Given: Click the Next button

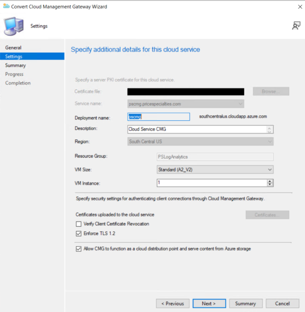Looking at the screenshot, I should pyautogui.click(x=209, y=303).
